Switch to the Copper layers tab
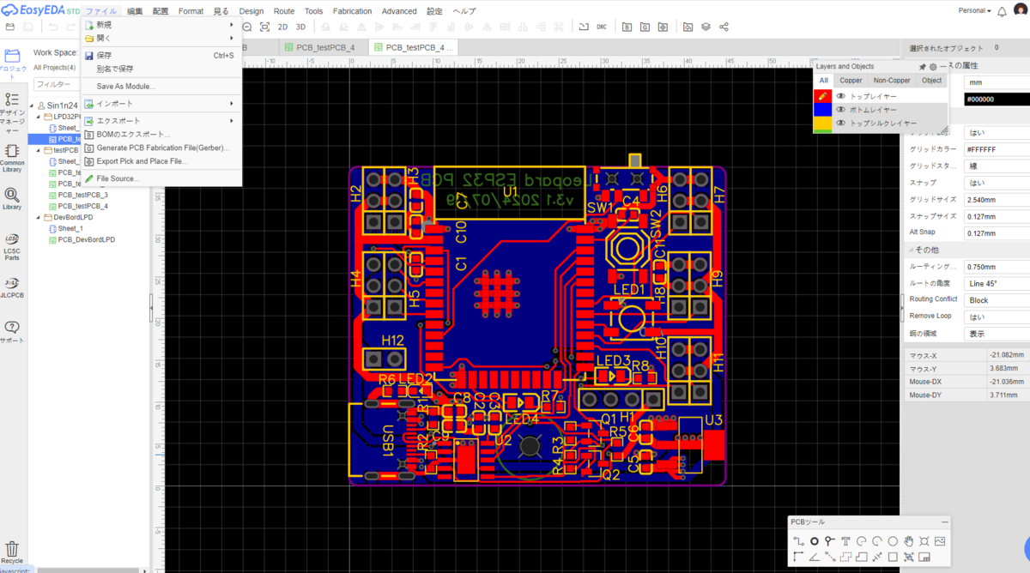Screen dimensions: 1030x573 coord(851,81)
